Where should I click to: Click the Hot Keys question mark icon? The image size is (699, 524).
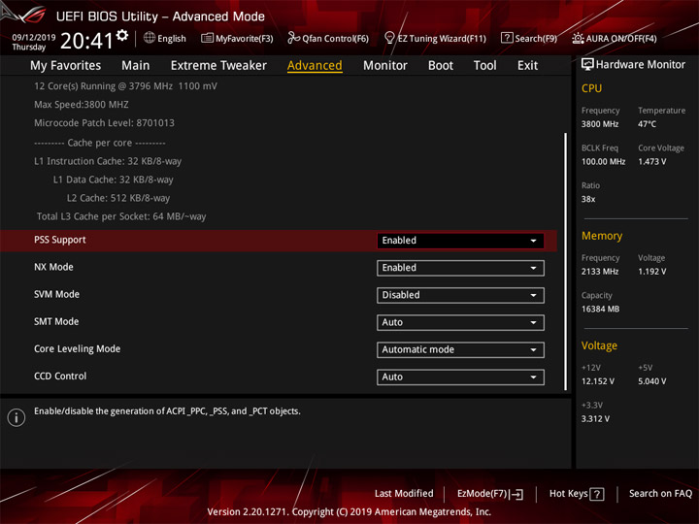597,494
